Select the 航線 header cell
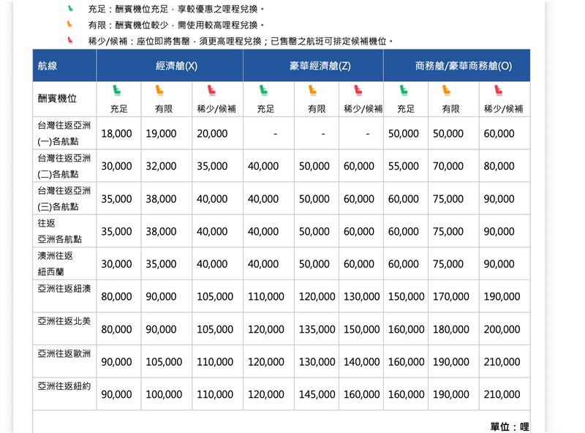Image resolution: width=585 pixels, height=433 pixels. tap(64, 66)
